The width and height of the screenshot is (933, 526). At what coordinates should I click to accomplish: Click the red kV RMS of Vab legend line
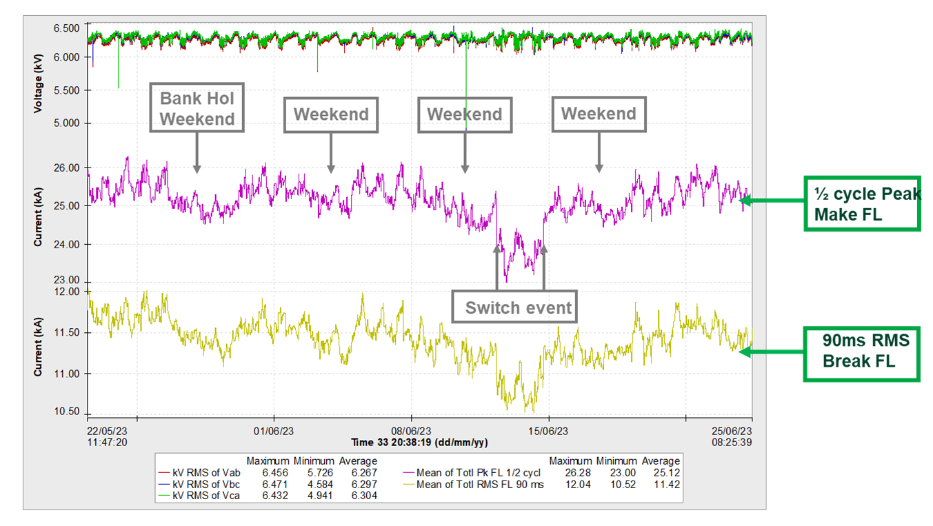pos(165,473)
